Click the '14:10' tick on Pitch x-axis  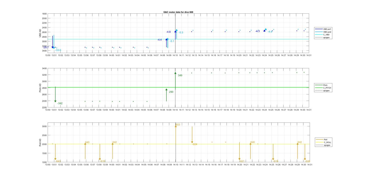175,110
